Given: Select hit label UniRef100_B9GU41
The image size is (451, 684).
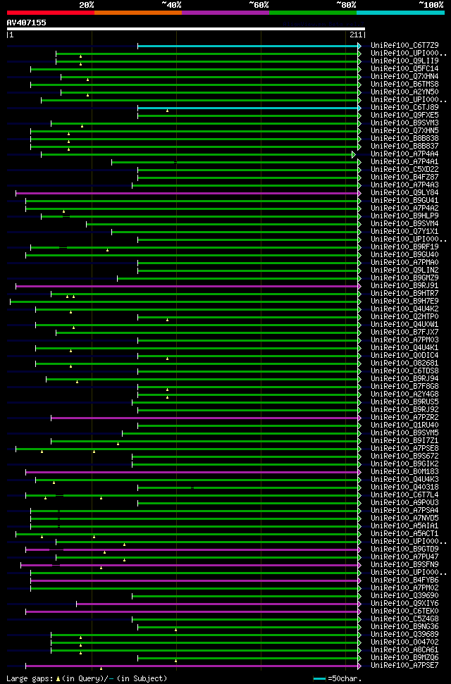Looking at the screenshot, I should pos(404,200).
